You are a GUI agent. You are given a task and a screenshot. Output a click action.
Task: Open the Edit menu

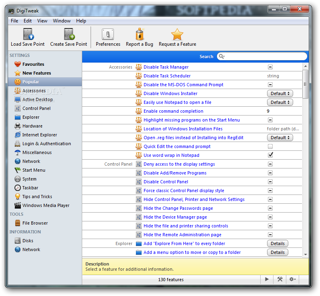pyautogui.click(x=28, y=21)
